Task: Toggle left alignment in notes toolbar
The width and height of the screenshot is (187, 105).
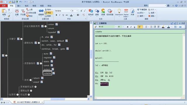Action: (139, 27)
